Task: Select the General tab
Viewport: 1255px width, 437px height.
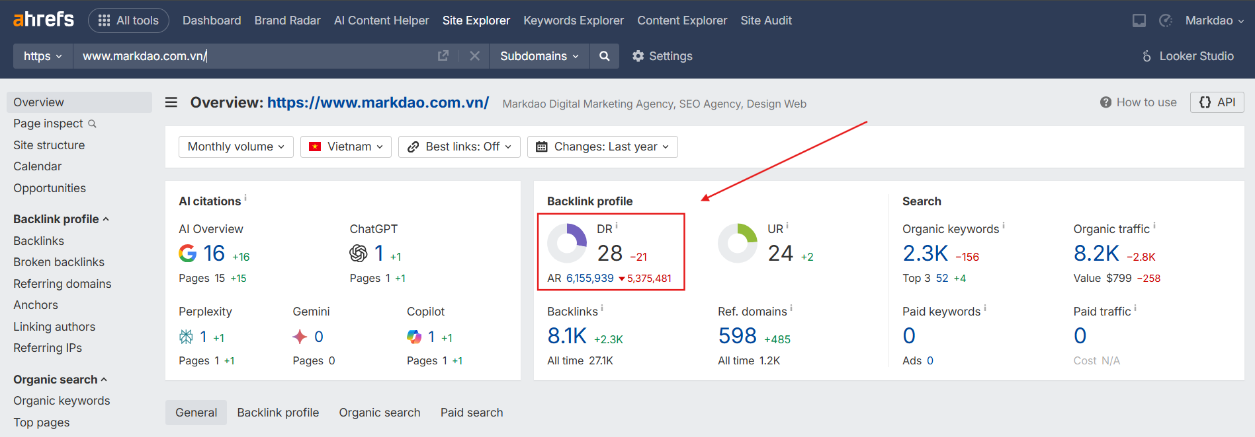Action: point(196,413)
